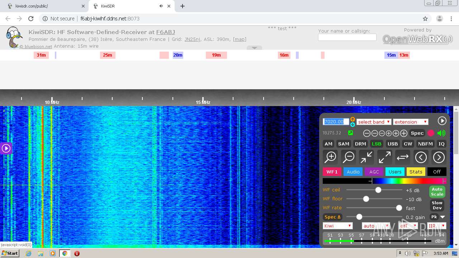459x258 pixels.
Task: Switch to the Users tab
Action: pyautogui.click(x=395, y=172)
